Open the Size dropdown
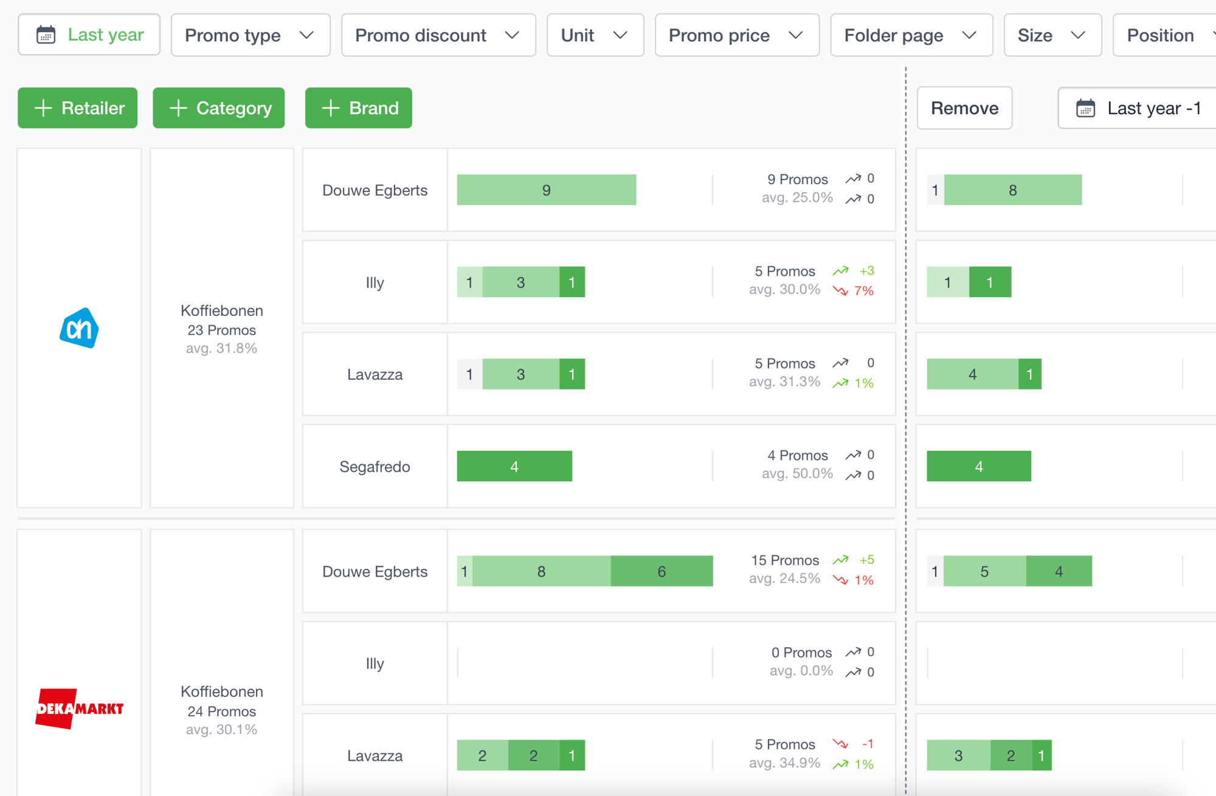1216x796 pixels. pos(1052,35)
